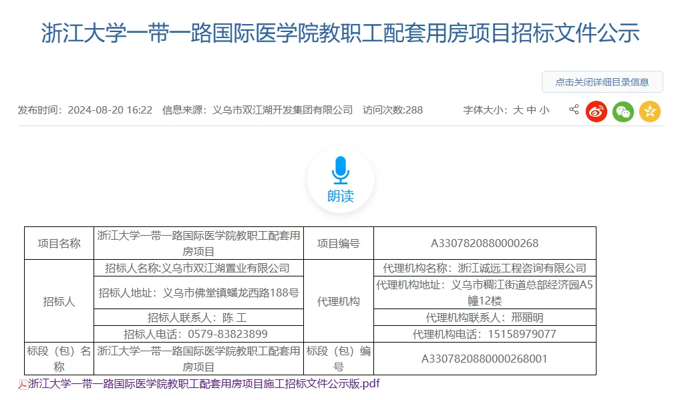Click the yellow star favorites icon

tap(650, 112)
